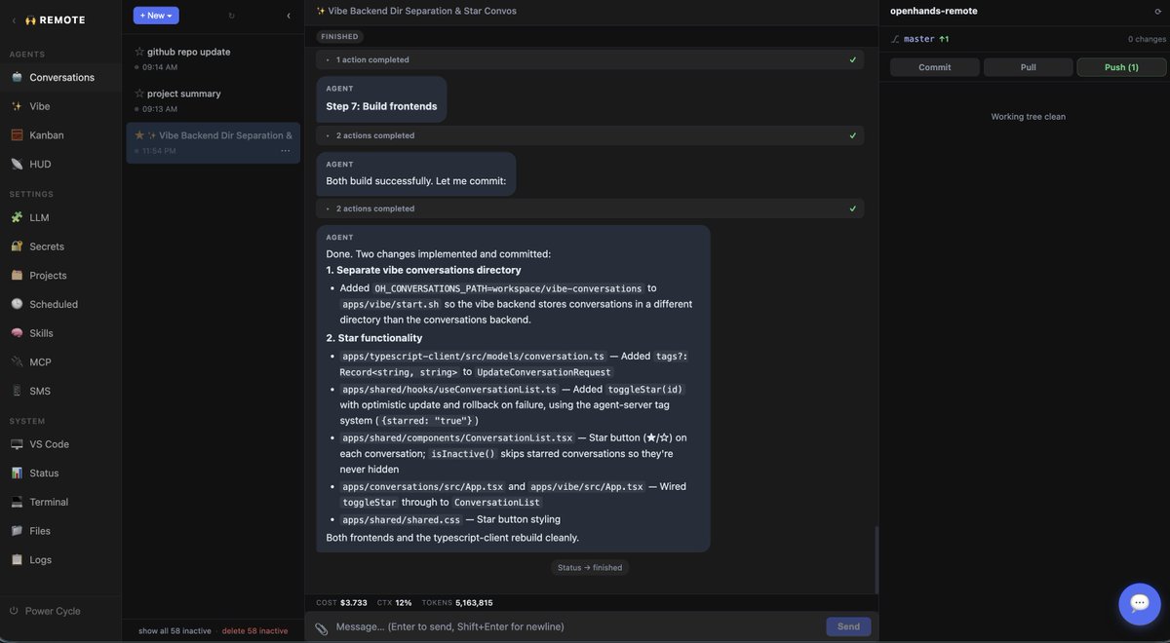
Task: Expand actions completed under 'Both build successfully'
Action: tap(590, 208)
